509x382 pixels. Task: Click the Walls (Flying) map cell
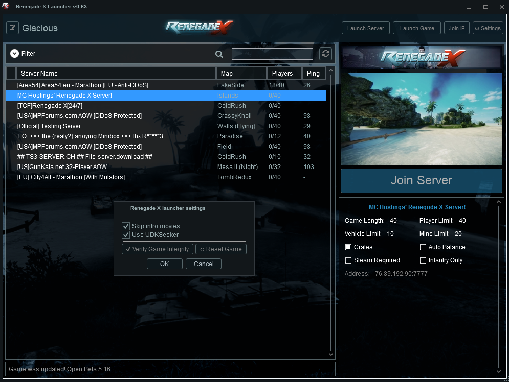[236, 126]
